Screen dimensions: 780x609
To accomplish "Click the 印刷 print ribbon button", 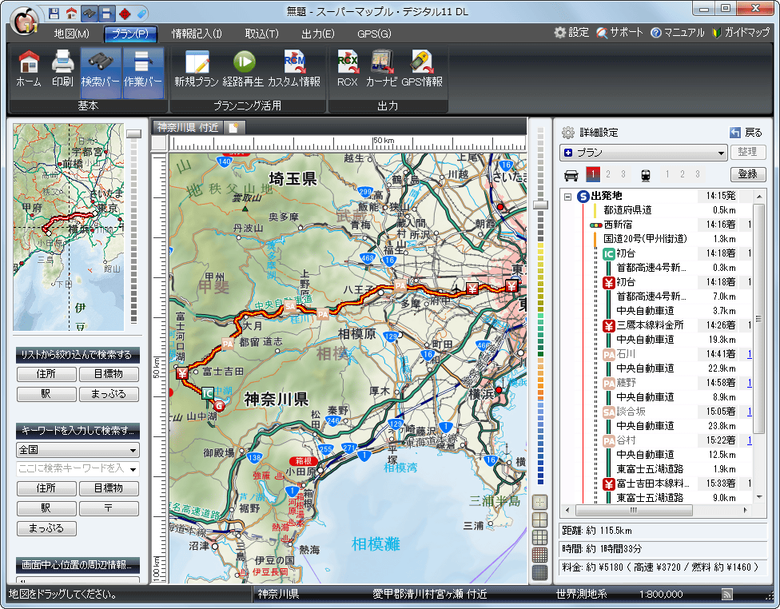I will tap(62, 70).
